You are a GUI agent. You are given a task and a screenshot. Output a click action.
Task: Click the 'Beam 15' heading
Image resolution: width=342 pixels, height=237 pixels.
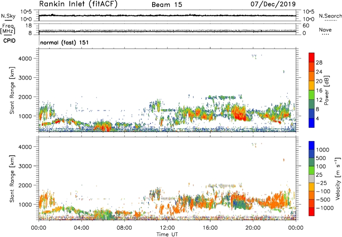[x=167, y=5]
